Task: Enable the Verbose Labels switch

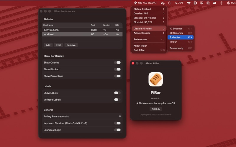Action: point(117,100)
